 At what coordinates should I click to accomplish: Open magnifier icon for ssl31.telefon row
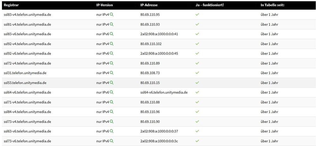(x=111, y=73)
